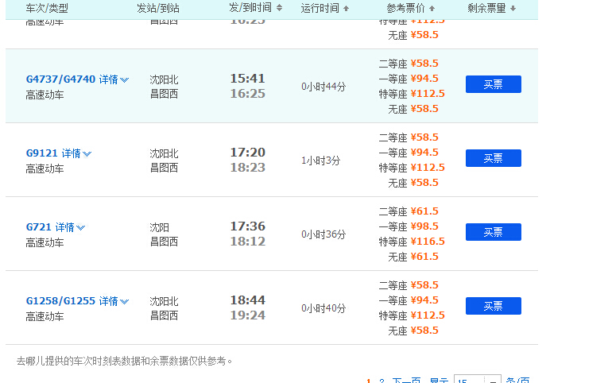
Task: Expand details chevron for G721
Action: (81, 228)
